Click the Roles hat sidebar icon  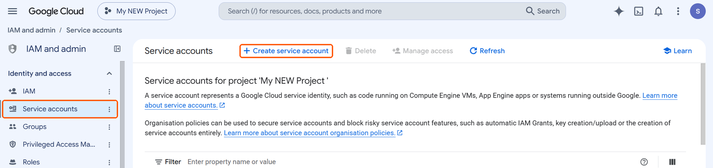coord(13,162)
